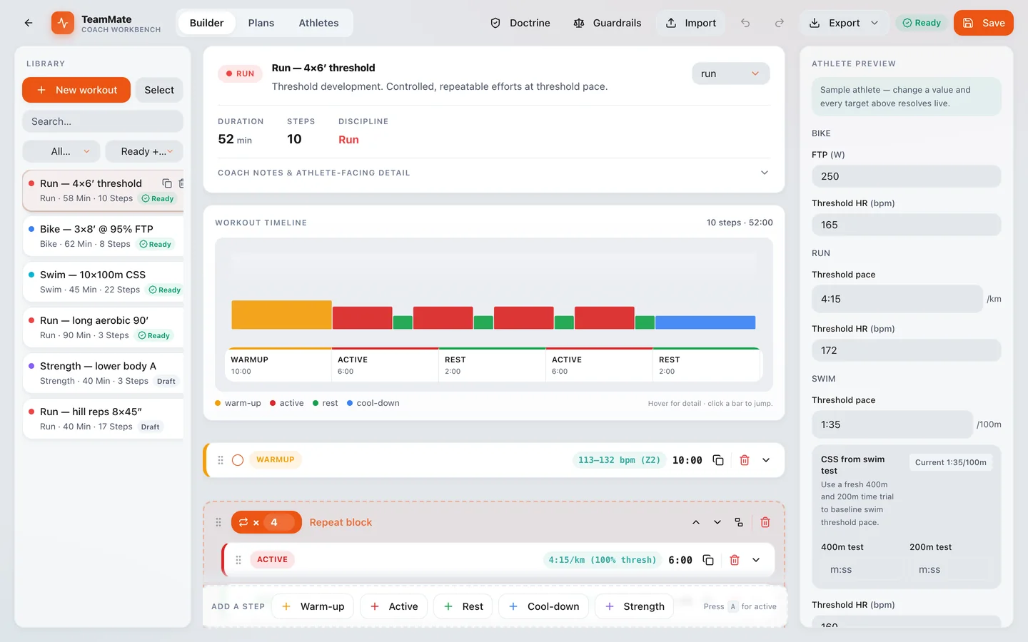Expand coach notes & athlete-facing detail

pyautogui.click(x=493, y=173)
